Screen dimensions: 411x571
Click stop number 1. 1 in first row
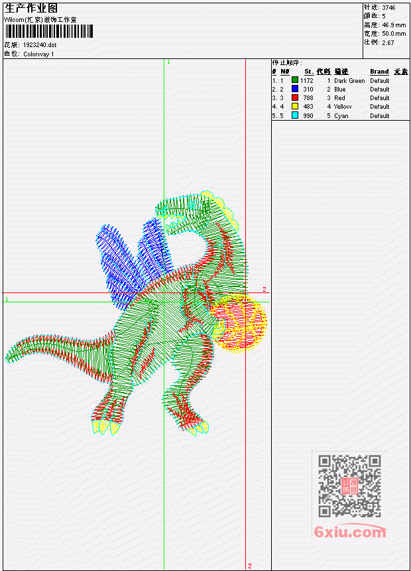[278, 80]
